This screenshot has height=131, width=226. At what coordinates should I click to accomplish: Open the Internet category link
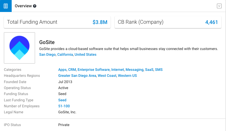(118, 70)
